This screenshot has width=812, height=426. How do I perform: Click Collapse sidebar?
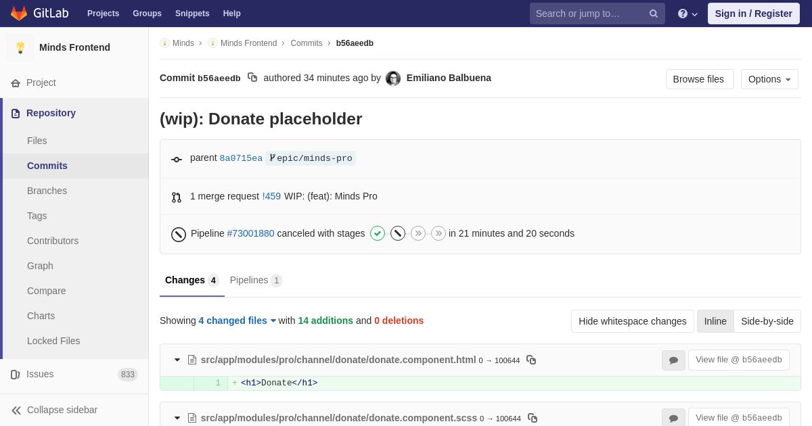[x=74, y=410]
